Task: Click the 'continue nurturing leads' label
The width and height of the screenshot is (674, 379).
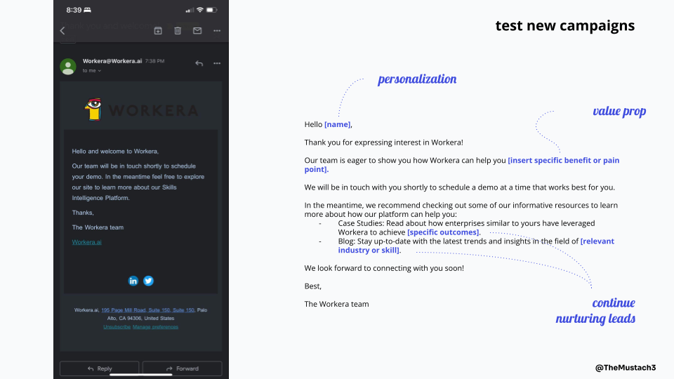Action: coord(595,310)
